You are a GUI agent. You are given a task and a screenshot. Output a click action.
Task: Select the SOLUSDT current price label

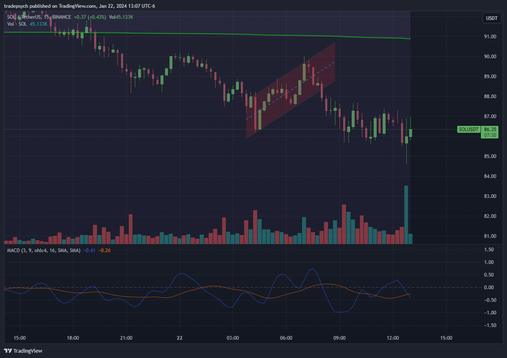click(468, 130)
